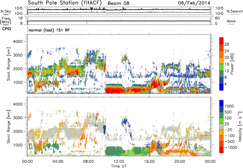Click the '16' power colorbar tick value
Image resolution: width=243 pixels, height=168 pixels.
point(227,64)
